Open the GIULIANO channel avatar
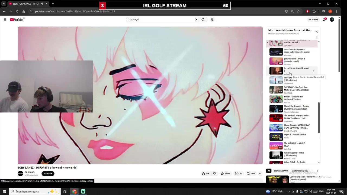Image resolution: width=347 pixels, height=195 pixels. pos(20,174)
